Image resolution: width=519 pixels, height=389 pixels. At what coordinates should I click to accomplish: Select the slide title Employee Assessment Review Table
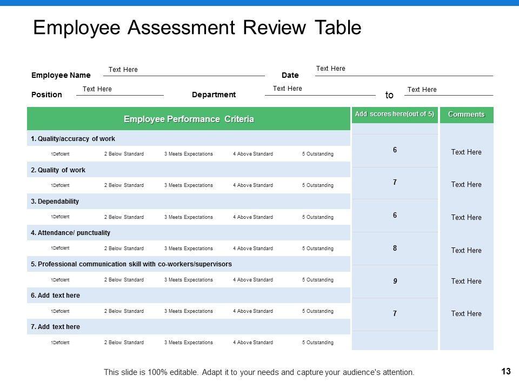click(197, 28)
